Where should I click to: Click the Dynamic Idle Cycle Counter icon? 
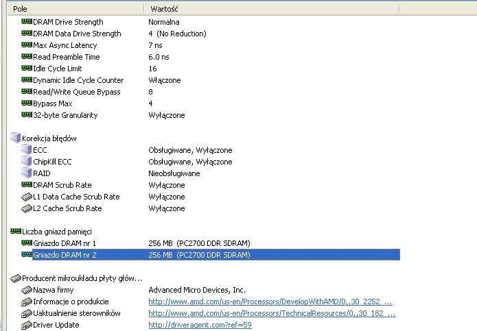pyautogui.click(x=27, y=80)
